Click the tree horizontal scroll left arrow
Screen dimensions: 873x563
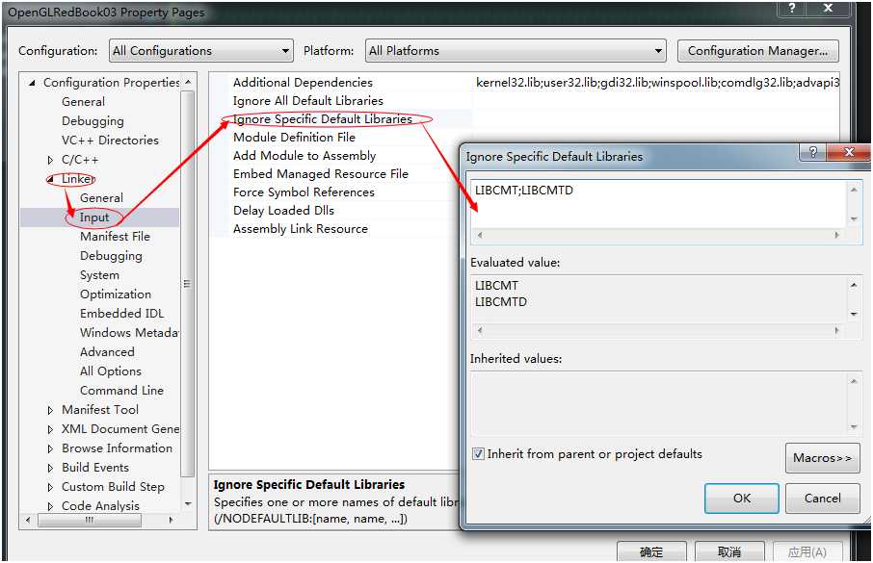pyautogui.click(x=28, y=520)
